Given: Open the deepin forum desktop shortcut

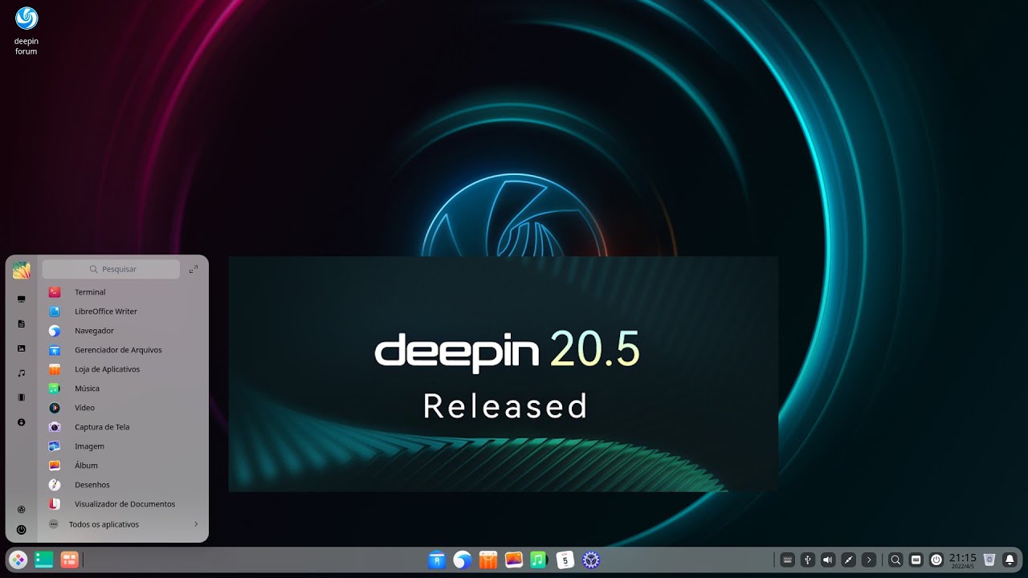Looking at the screenshot, I should 27,31.
